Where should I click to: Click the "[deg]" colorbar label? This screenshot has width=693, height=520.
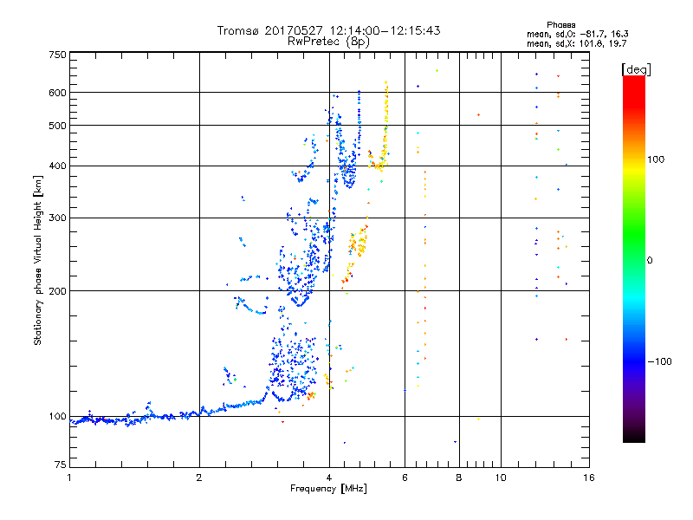click(x=636, y=69)
